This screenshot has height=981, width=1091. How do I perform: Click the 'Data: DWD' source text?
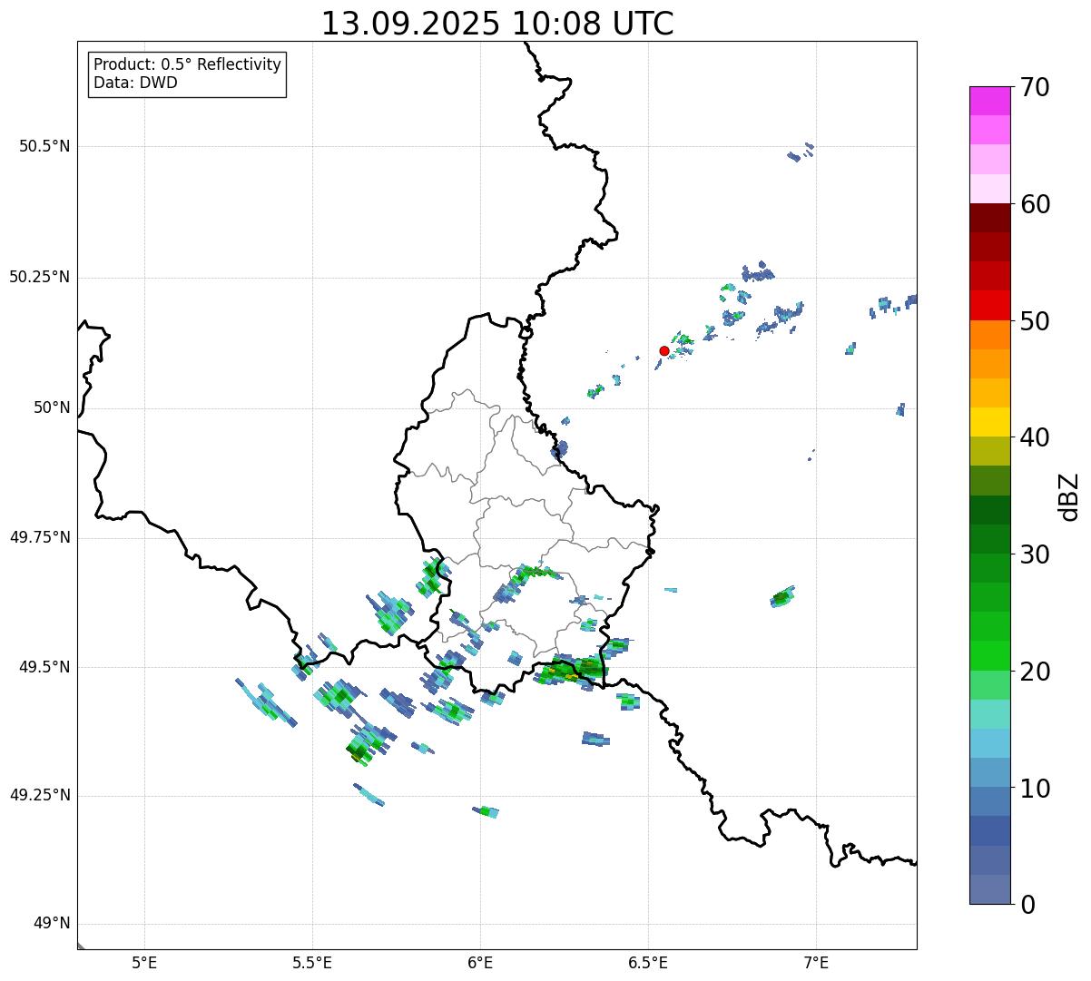[x=135, y=83]
